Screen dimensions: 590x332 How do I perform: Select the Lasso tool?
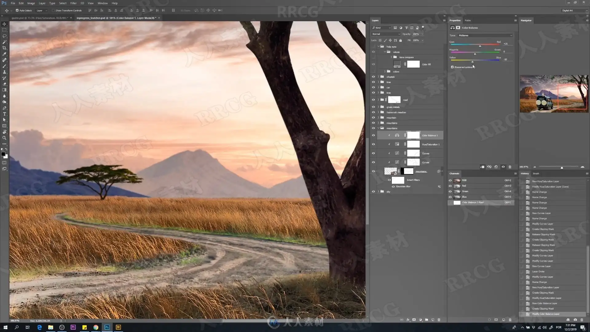point(4,36)
